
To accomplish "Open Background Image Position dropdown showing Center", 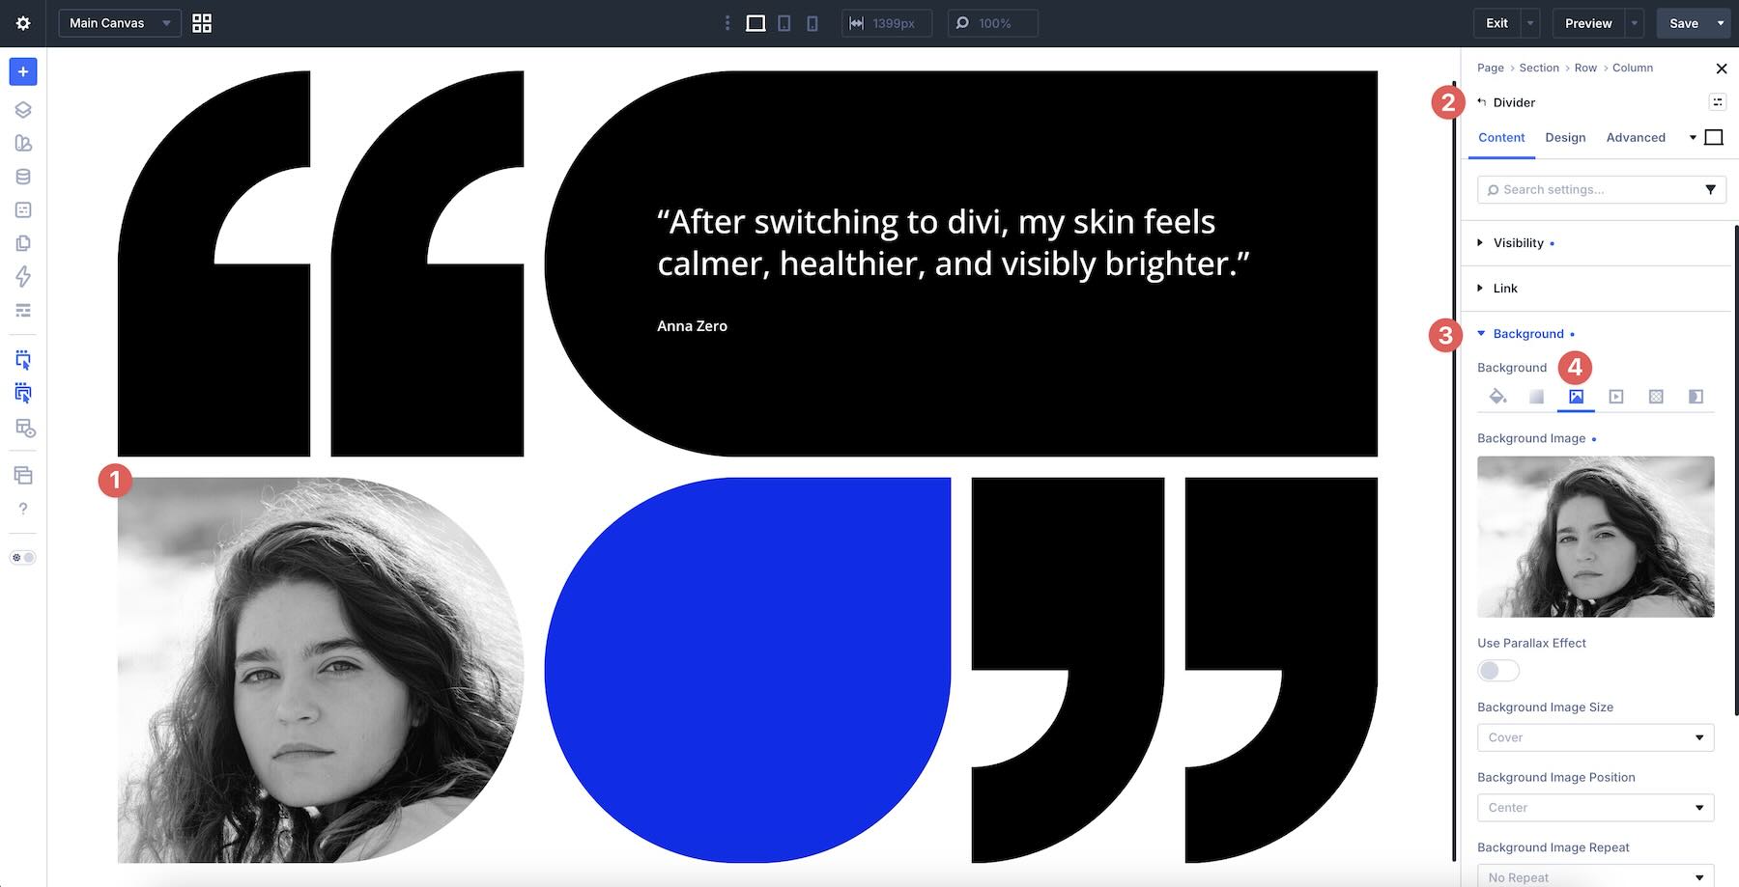I will [1596, 808].
